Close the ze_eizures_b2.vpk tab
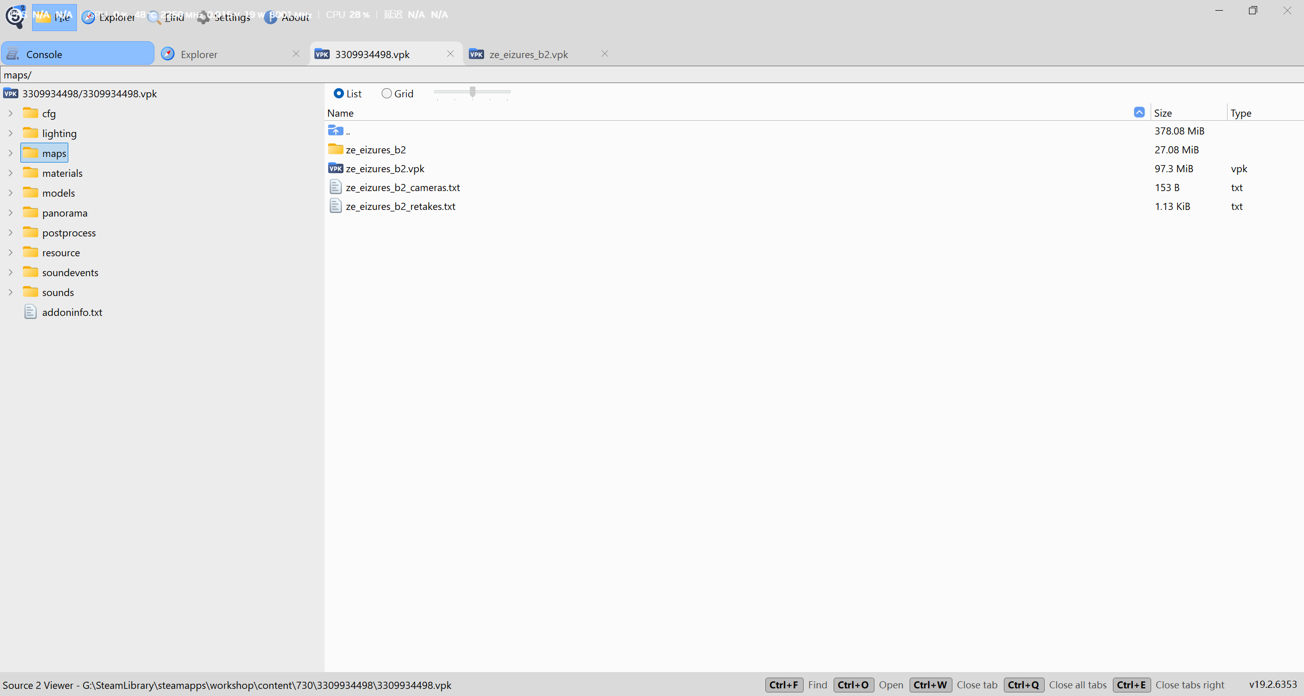1304x696 pixels. pyautogui.click(x=605, y=53)
